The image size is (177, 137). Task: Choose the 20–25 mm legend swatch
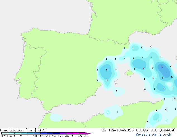(50, 133)
